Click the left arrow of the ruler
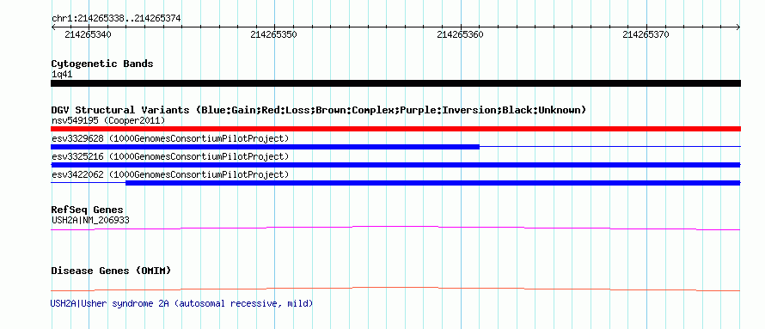Screen dimensions: 765x329 click(x=53, y=27)
